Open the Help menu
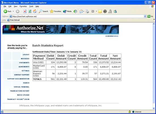 click(x=37, y=6)
